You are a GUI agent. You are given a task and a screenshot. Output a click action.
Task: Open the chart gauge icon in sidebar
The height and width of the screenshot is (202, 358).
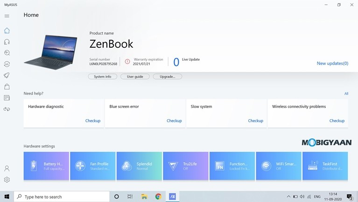click(7, 64)
